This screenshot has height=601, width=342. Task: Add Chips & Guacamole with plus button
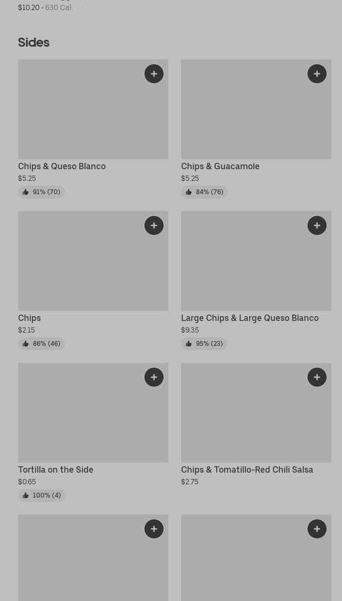click(317, 74)
